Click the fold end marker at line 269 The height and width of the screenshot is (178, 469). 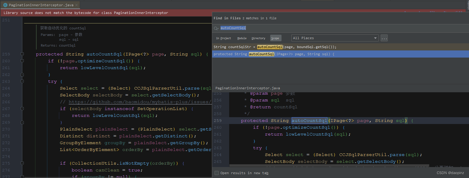(x=22, y=122)
